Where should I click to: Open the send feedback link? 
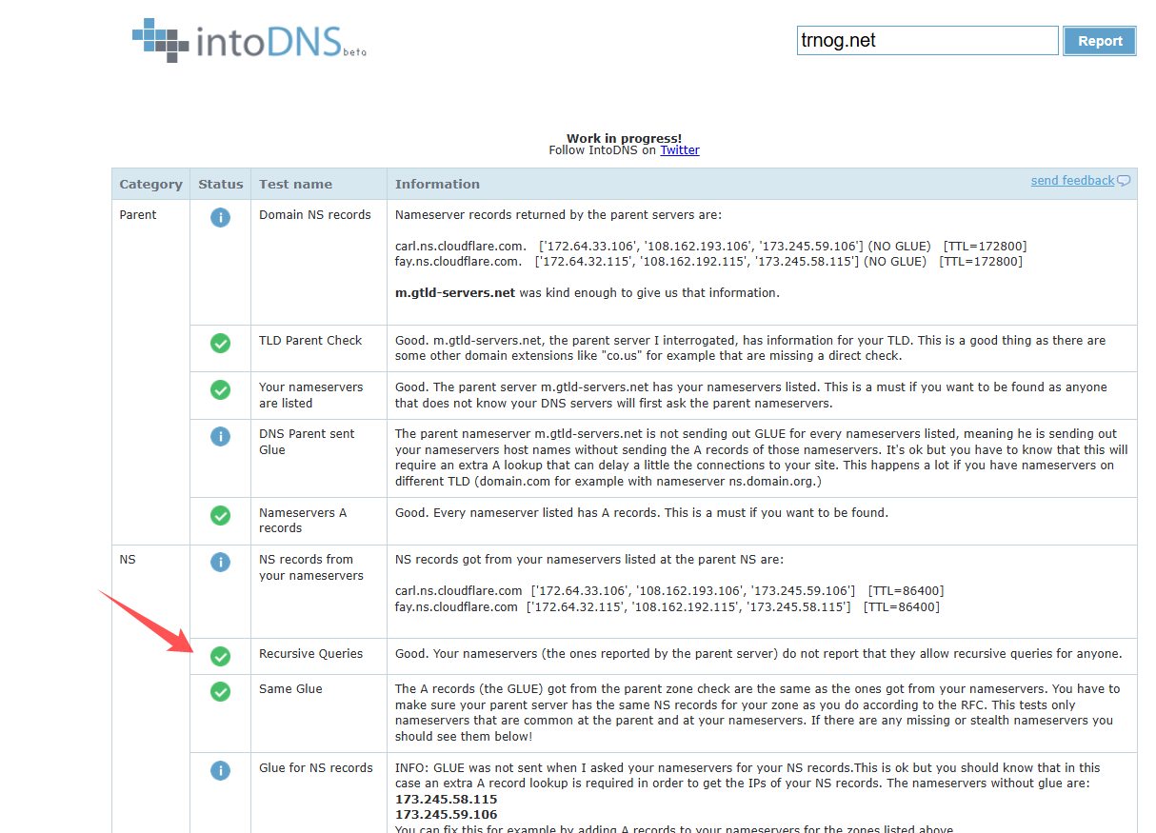point(1072,181)
